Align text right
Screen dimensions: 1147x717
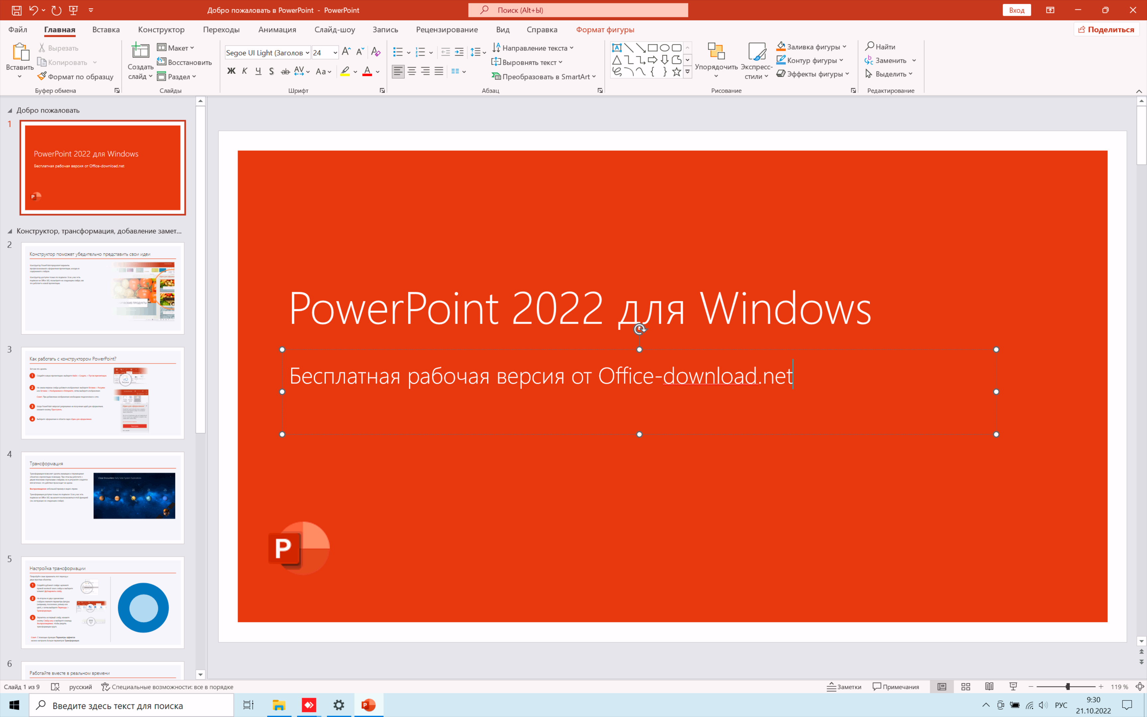click(x=425, y=71)
